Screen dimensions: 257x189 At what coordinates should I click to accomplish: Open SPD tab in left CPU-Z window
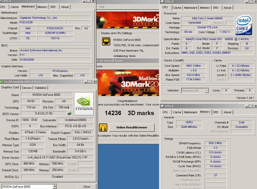[x=53, y=7]
